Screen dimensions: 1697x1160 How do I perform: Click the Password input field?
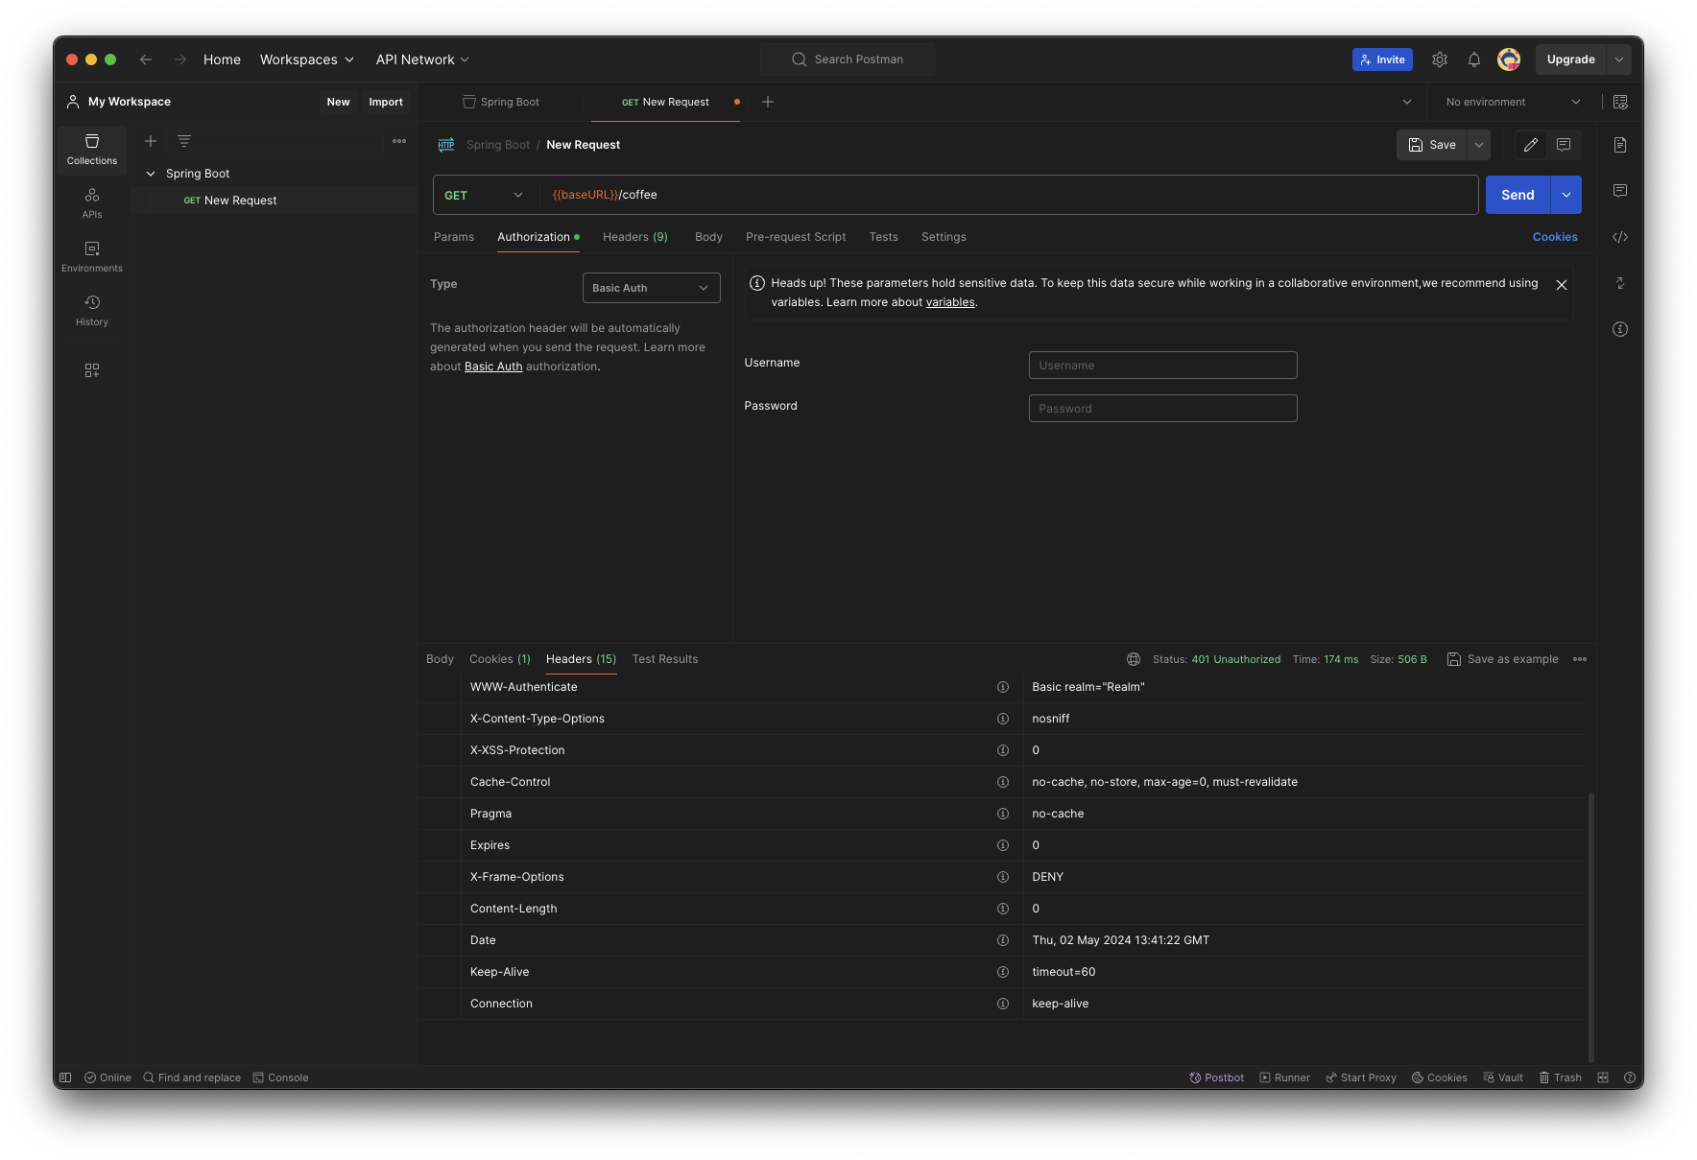(1162, 409)
